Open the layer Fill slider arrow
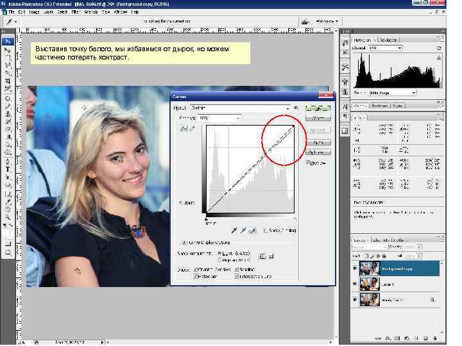The width and height of the screenshot is (462, 346). click(x=419, y=256)
